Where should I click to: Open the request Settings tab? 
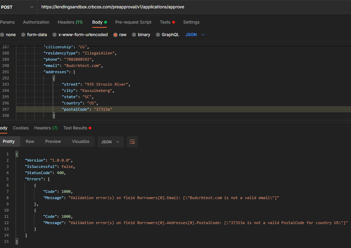coord(191,22)
